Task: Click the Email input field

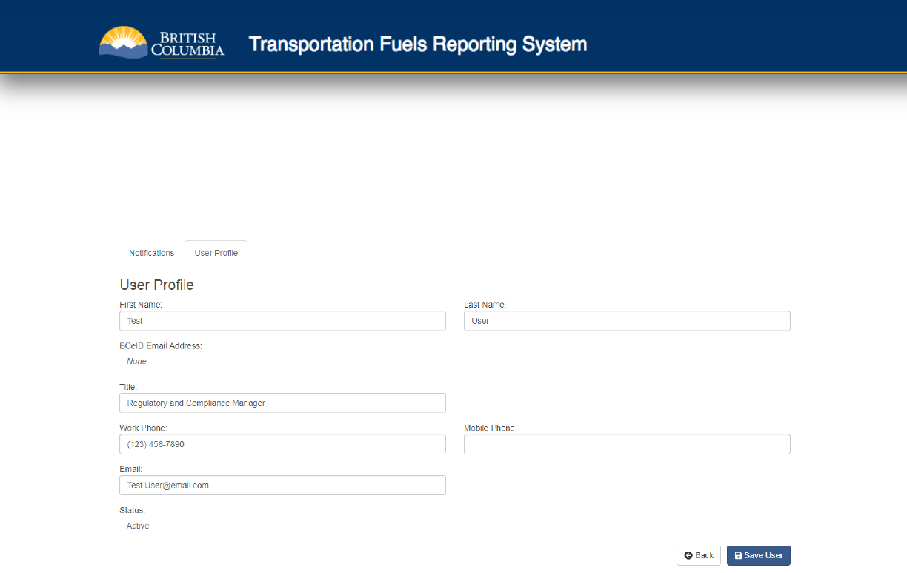Action: 282,485
